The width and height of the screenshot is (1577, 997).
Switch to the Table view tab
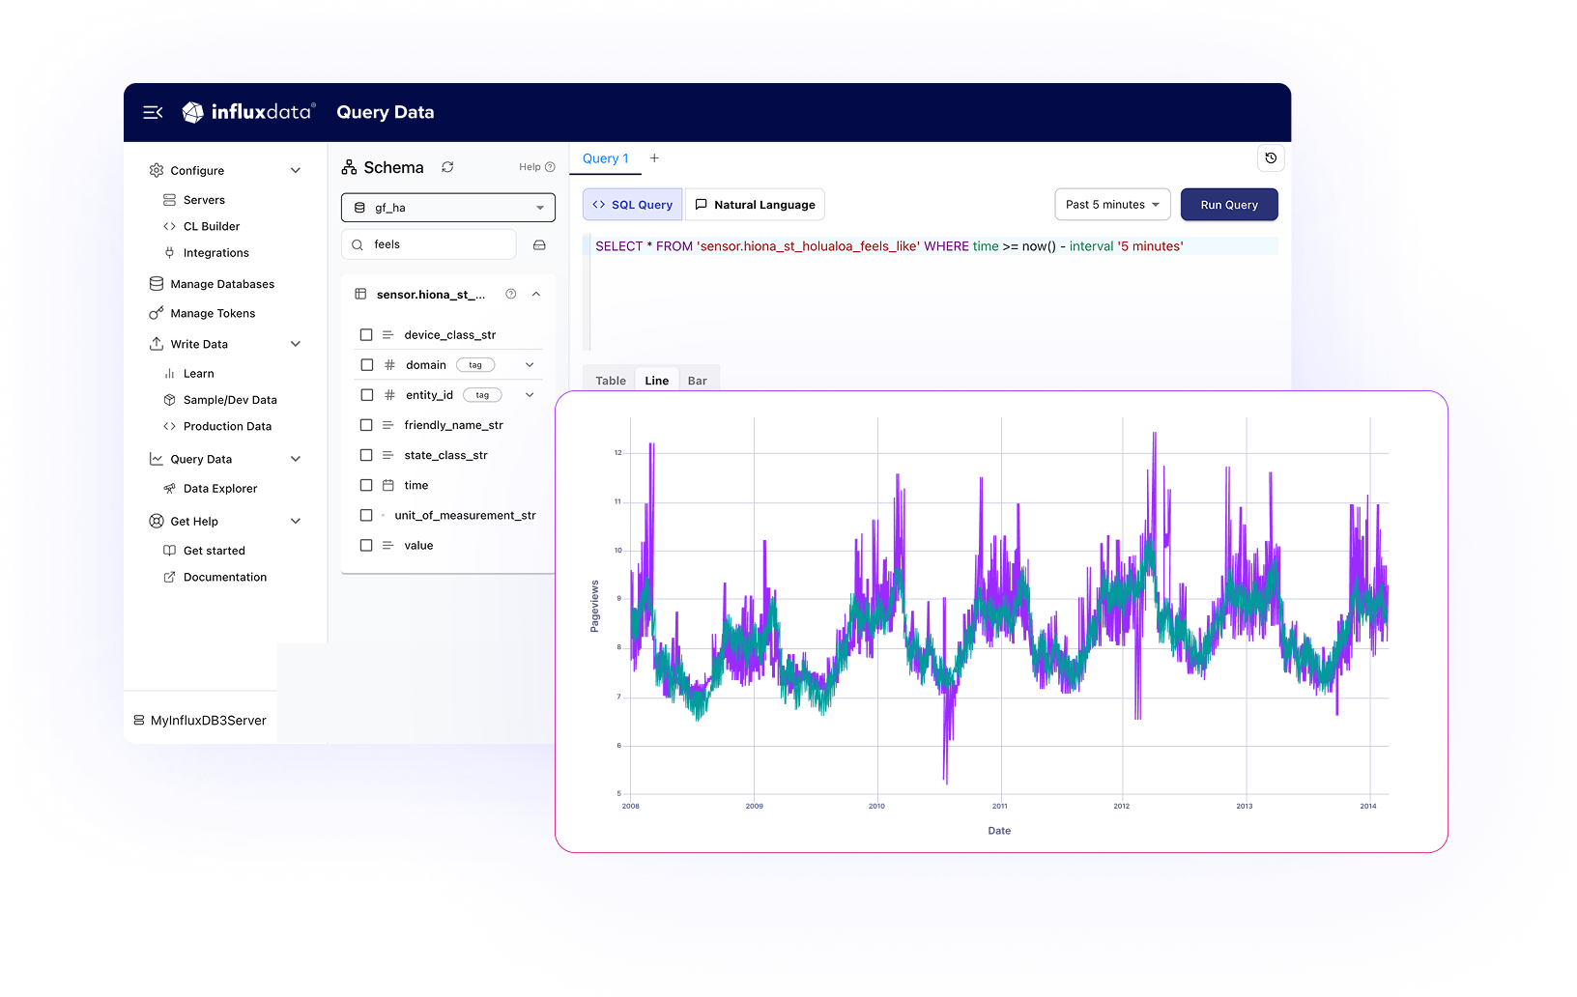[611, 381]
